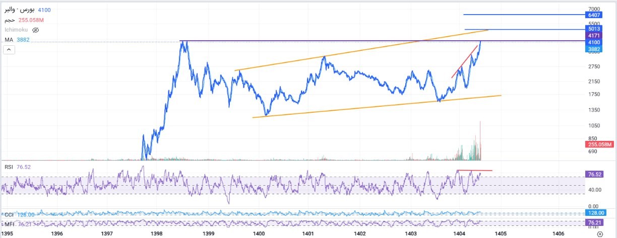
Task: Click the 1396 year on time axis
Action: [x=57, y=234]
